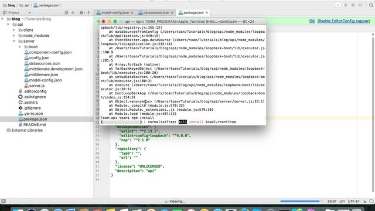Click Disable EditorConfig support link
Image resolution: width=375 pixels, height=211 pixels.
click(343, 21)
